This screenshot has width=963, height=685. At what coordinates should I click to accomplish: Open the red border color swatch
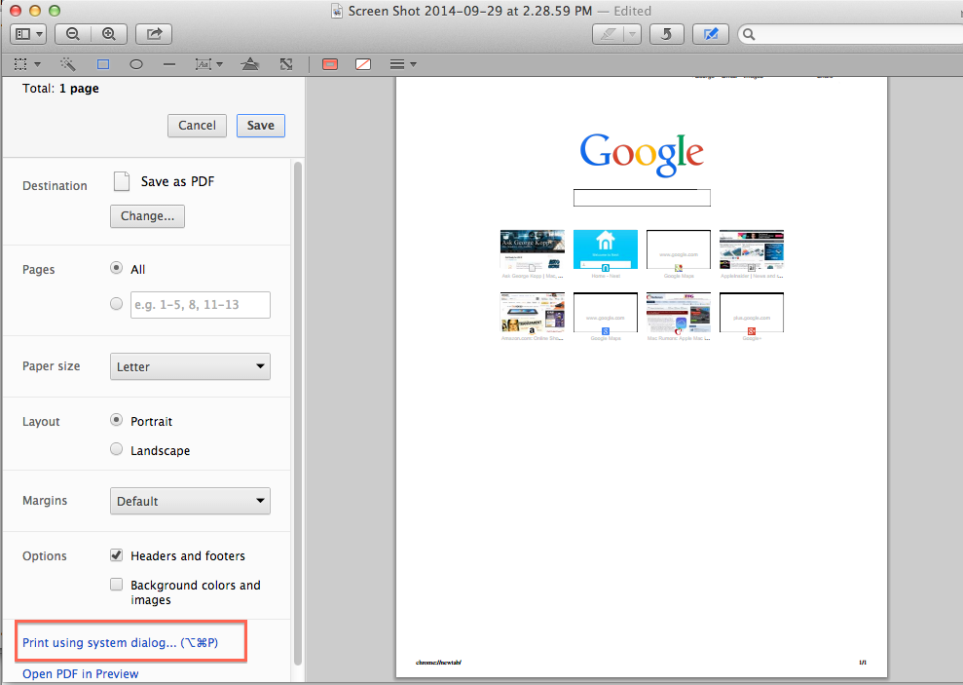330,64
